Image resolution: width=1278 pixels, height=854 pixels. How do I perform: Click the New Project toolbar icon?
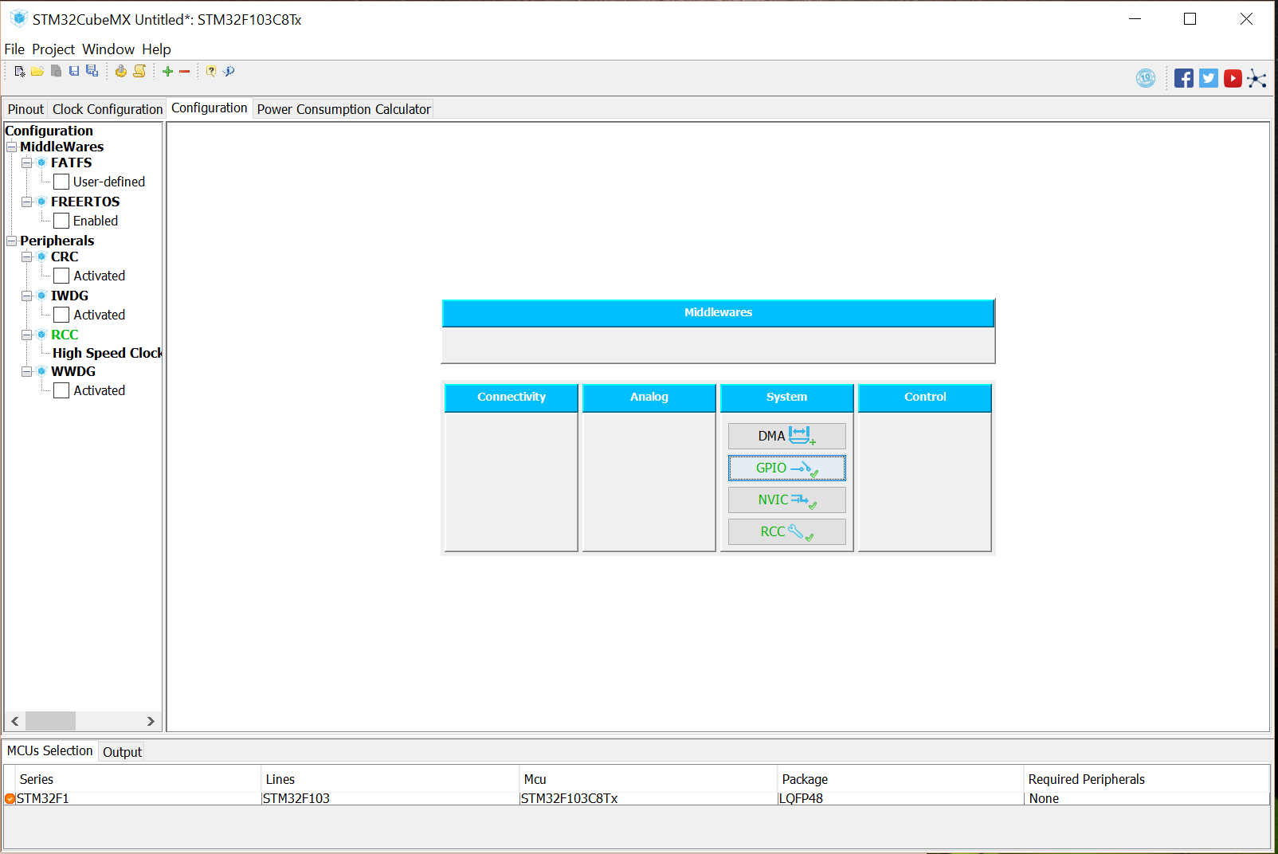click(20, 71)
